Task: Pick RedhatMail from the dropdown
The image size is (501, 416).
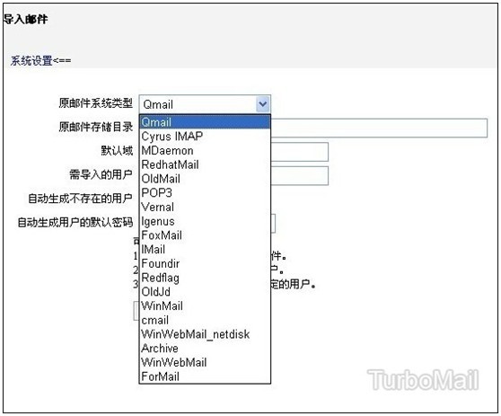Action: click(205, 164)
